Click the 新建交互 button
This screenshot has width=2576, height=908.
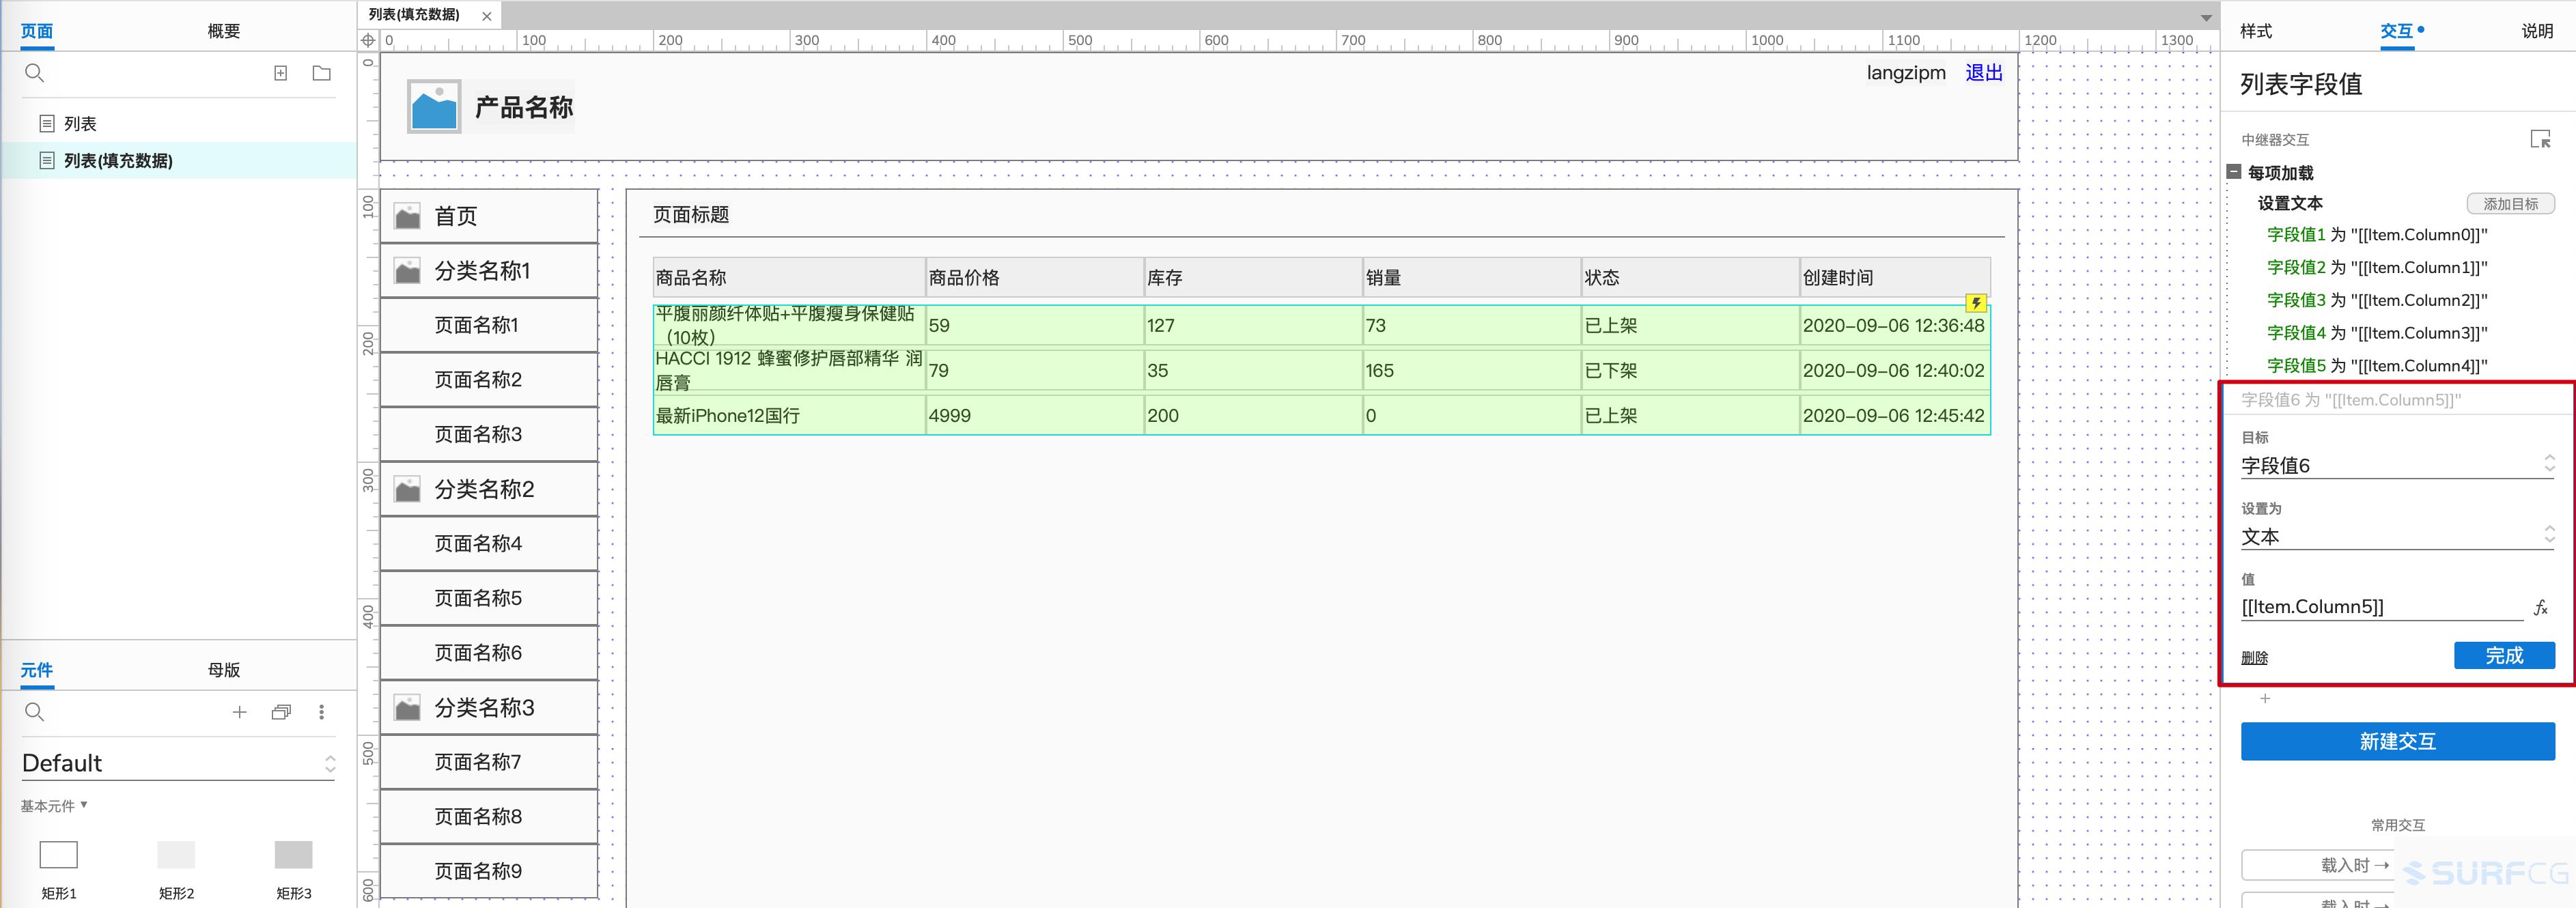[x=2397, y=741]
